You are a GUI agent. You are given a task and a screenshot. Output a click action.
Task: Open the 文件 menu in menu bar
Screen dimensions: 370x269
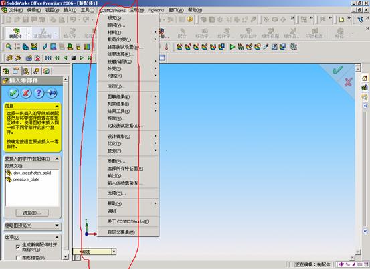click(15, 10)
